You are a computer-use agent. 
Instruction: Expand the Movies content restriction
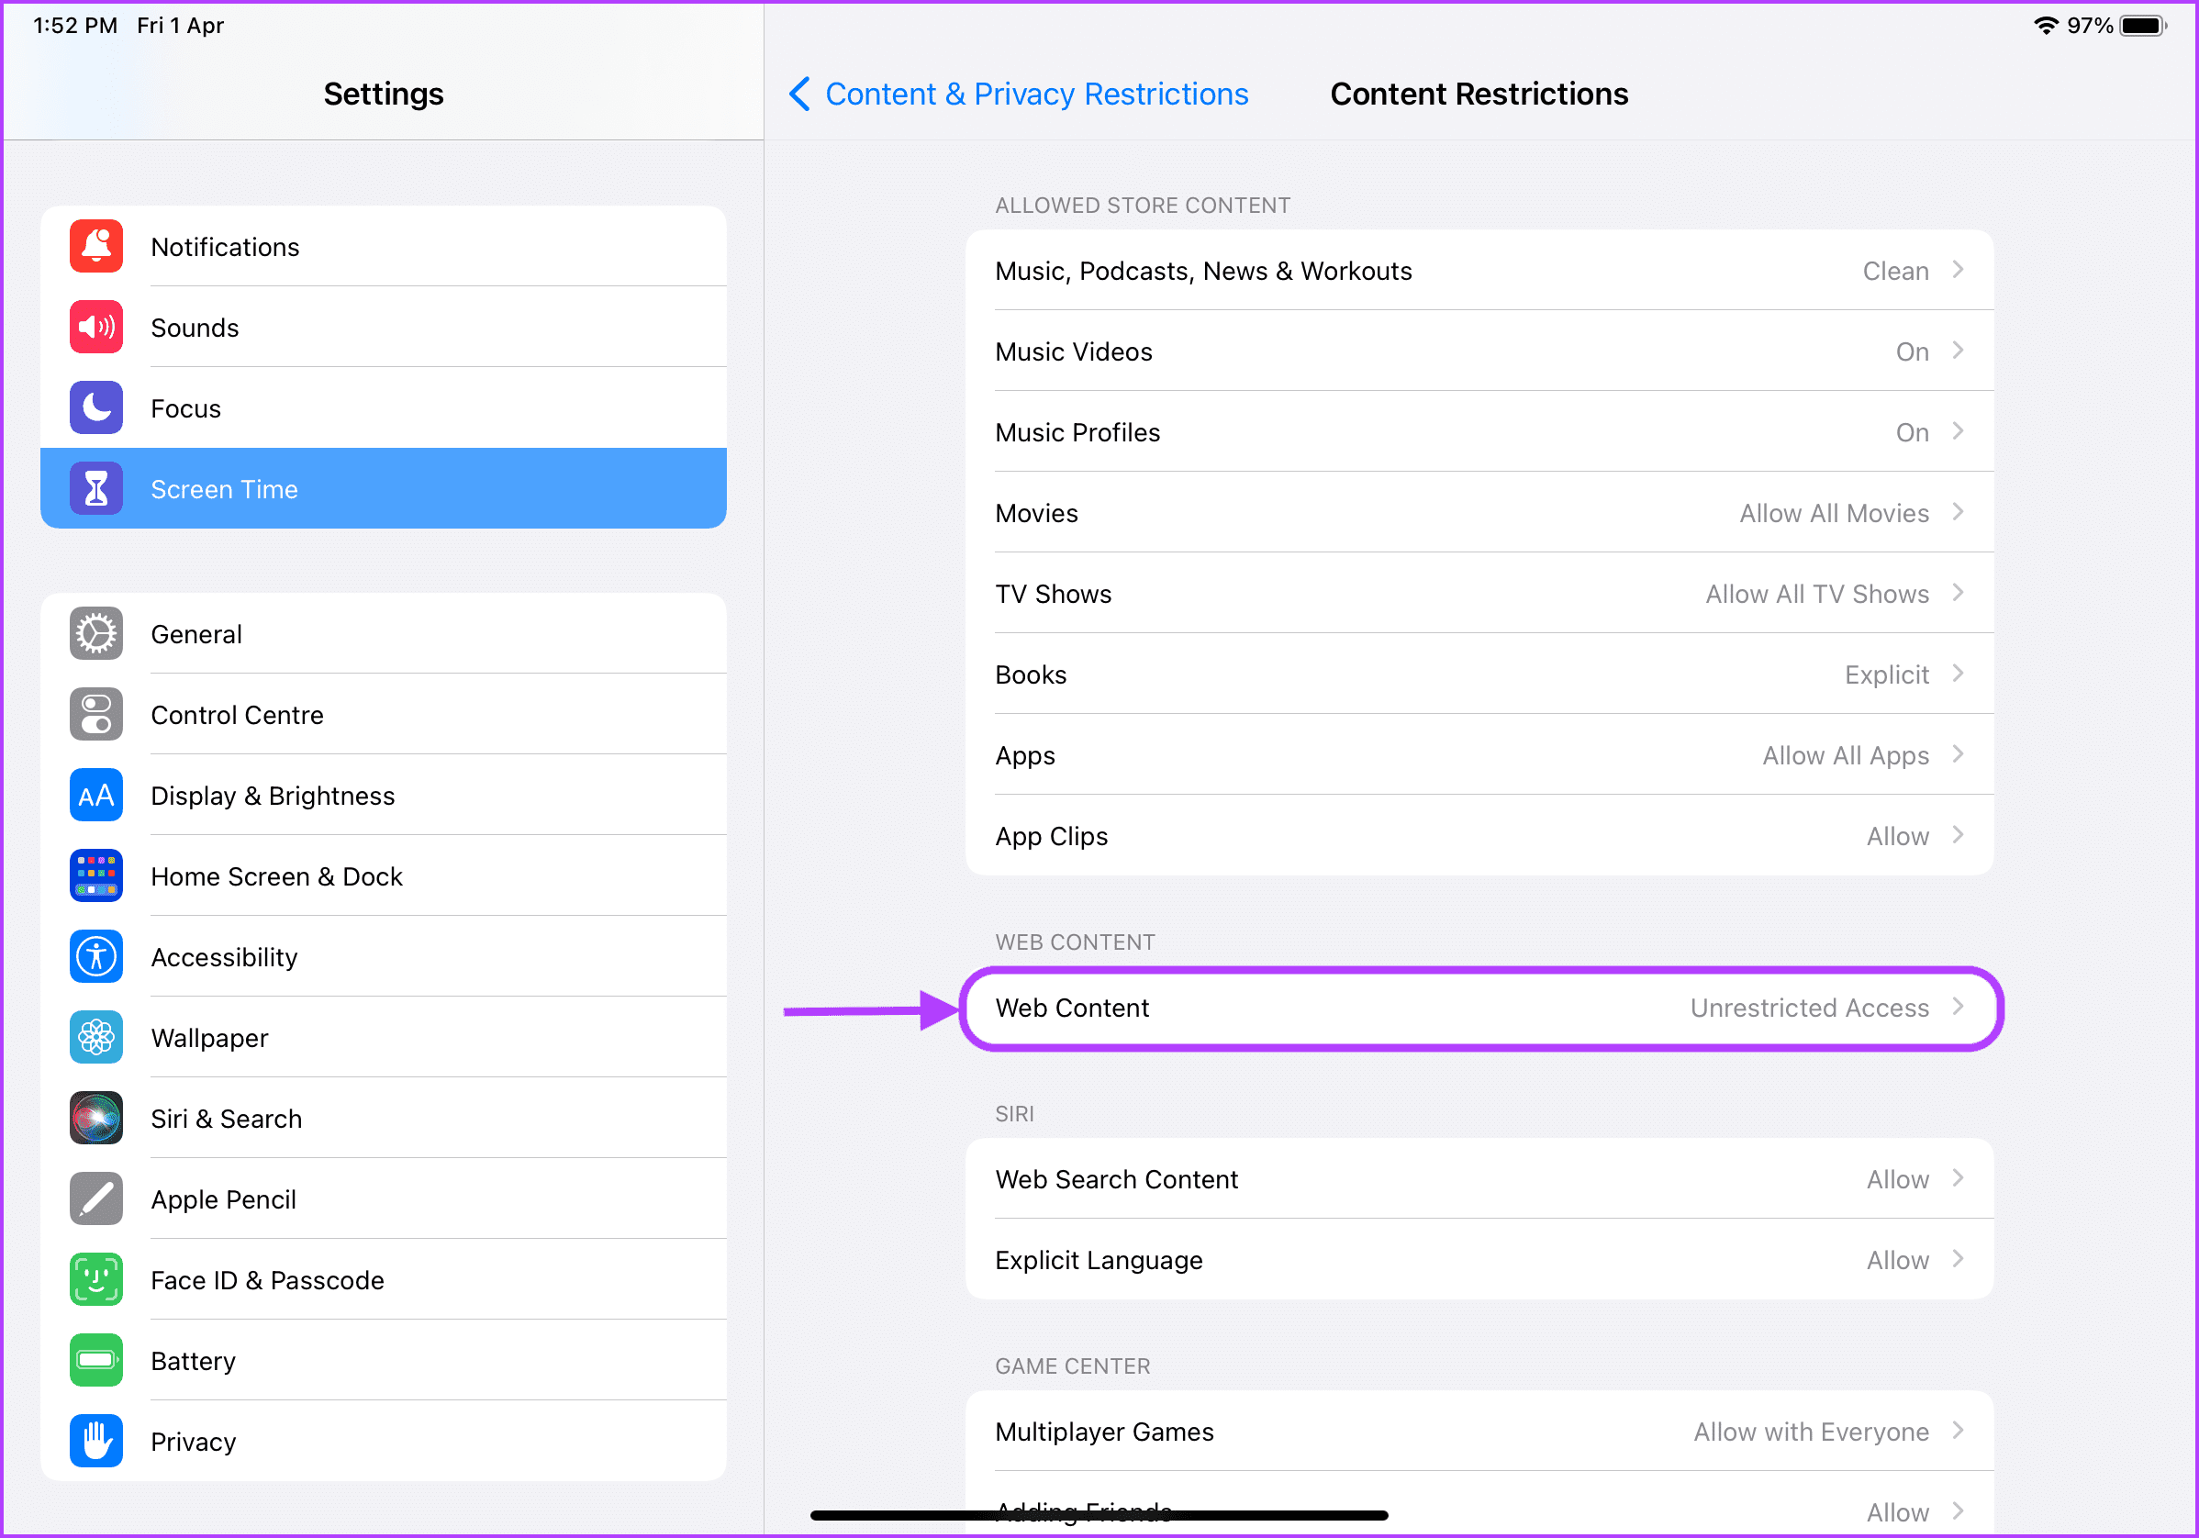point(1477,511)
